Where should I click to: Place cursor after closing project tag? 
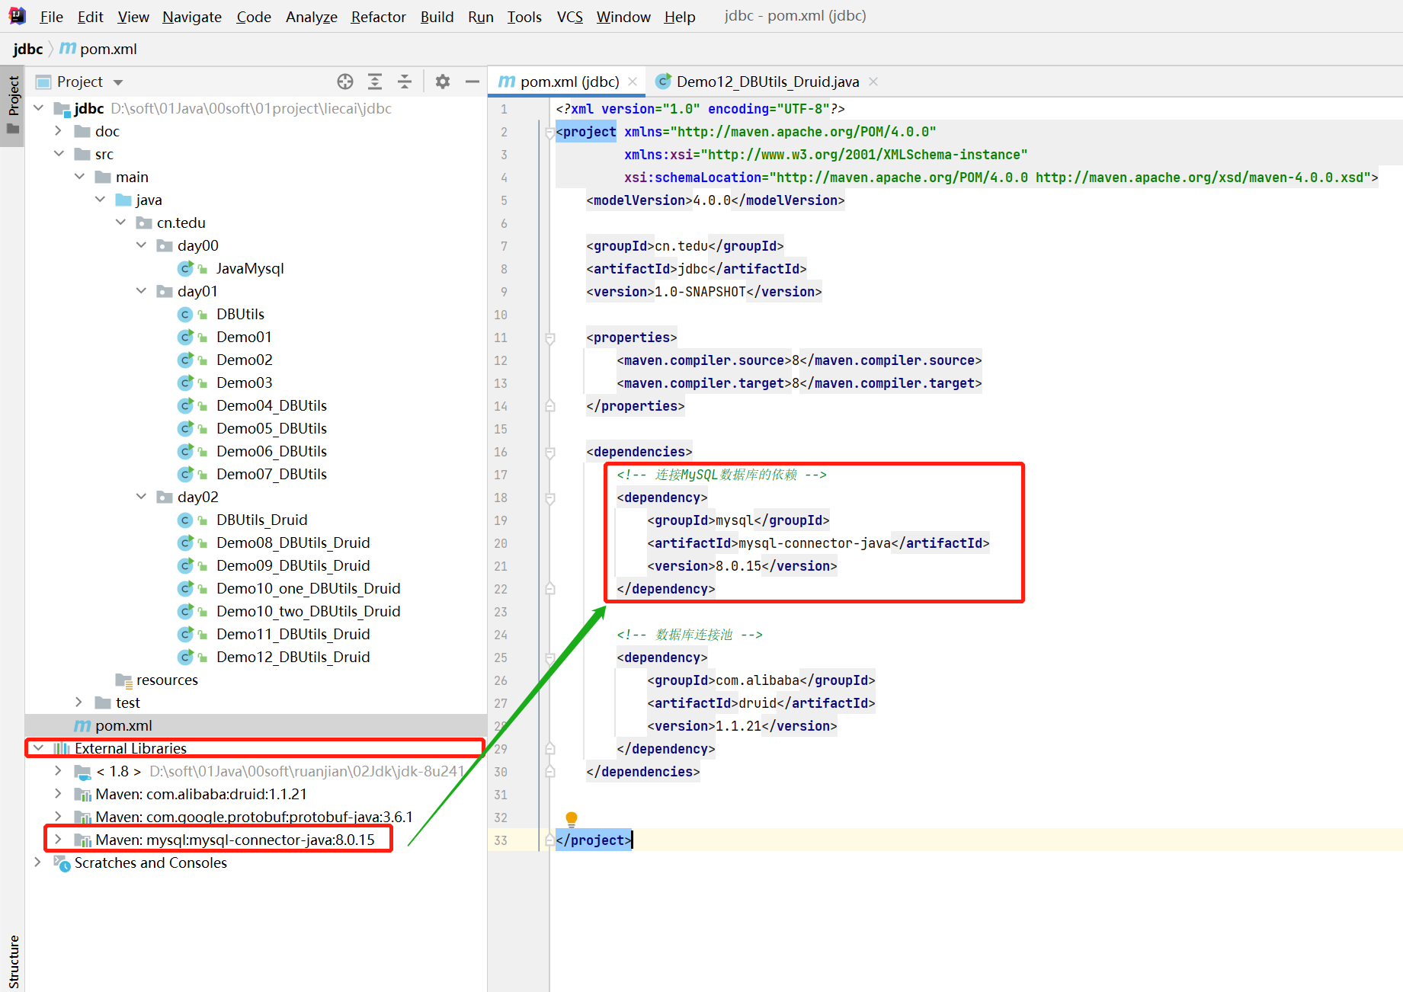point(633,840)
